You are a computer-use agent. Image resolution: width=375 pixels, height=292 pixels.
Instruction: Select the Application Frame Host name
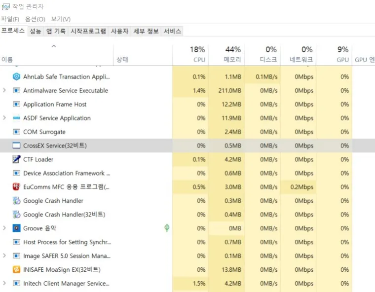55,104
